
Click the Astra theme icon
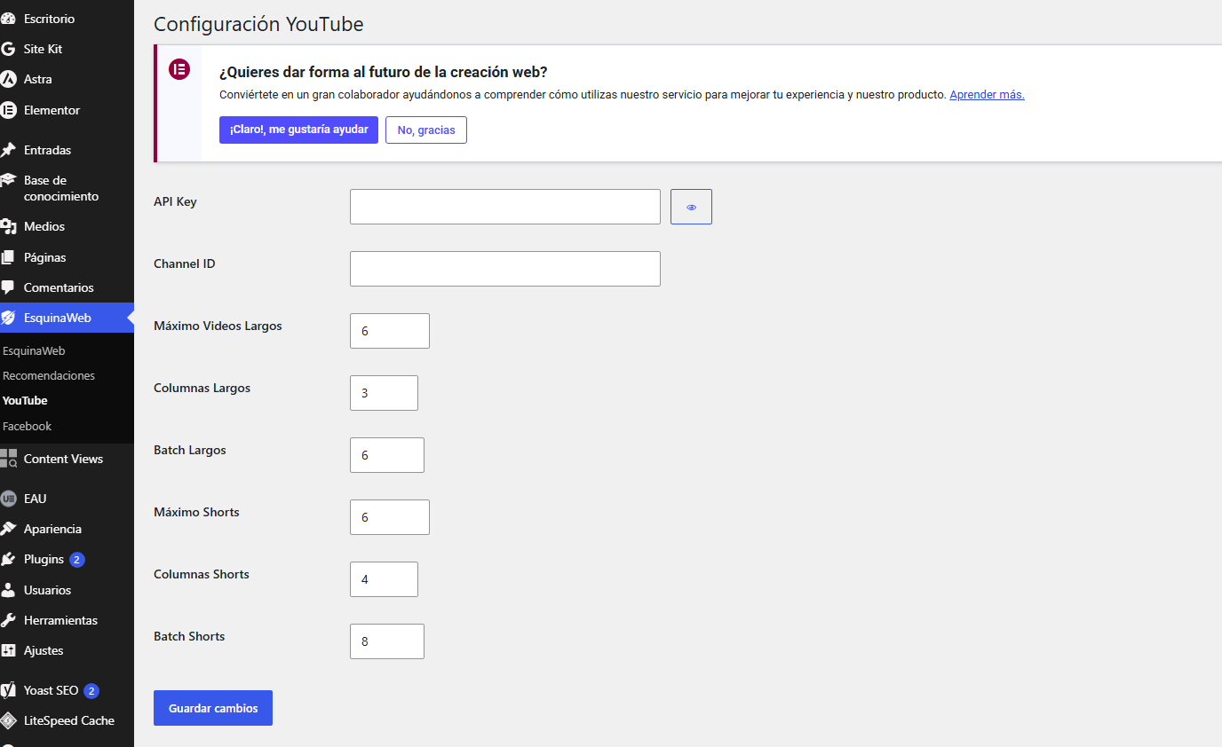click(8, 79)
